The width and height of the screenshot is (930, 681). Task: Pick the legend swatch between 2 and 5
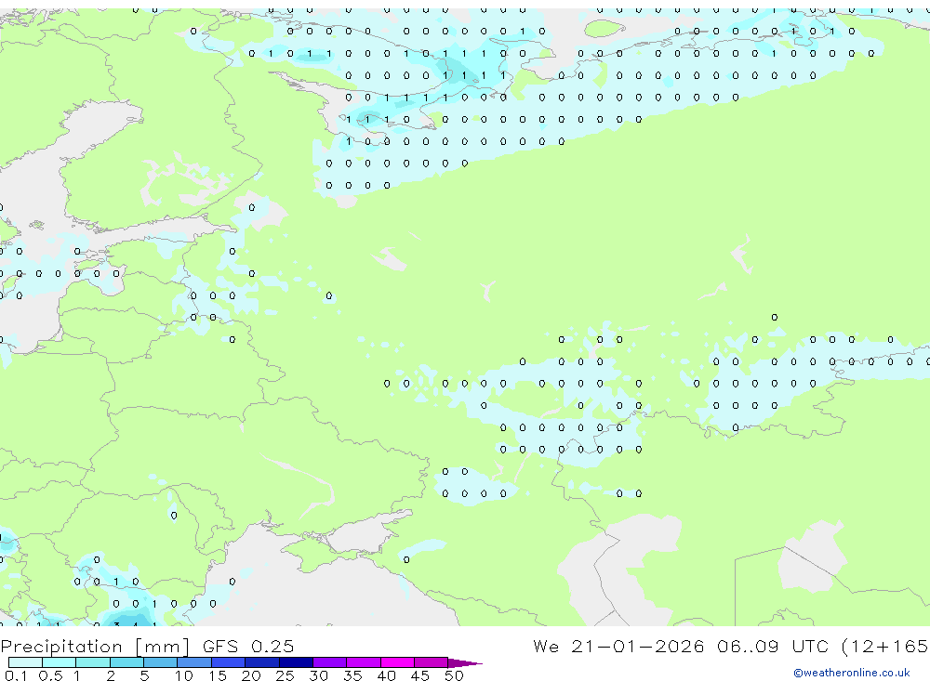126,662
